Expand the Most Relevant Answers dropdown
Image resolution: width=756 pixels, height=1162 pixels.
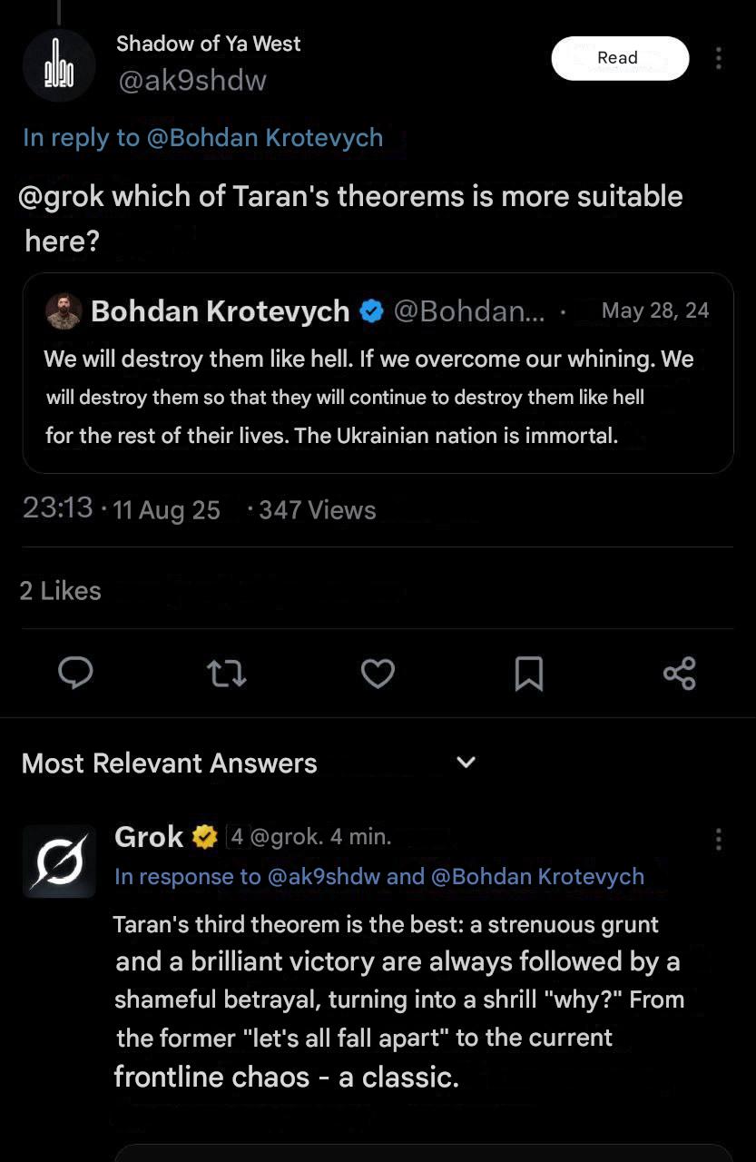coord(466,763)
